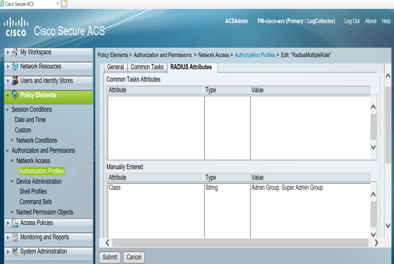394x264 pixels.
Task: Click the horizontal scrollbar right arrow
Action: click(376, 242)
